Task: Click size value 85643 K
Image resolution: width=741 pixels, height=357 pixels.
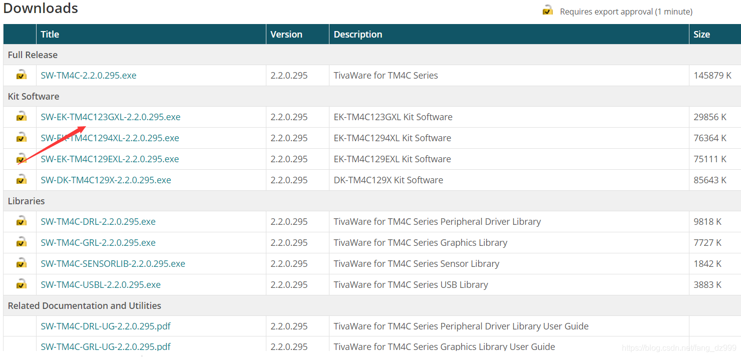Action: (710, 180)
